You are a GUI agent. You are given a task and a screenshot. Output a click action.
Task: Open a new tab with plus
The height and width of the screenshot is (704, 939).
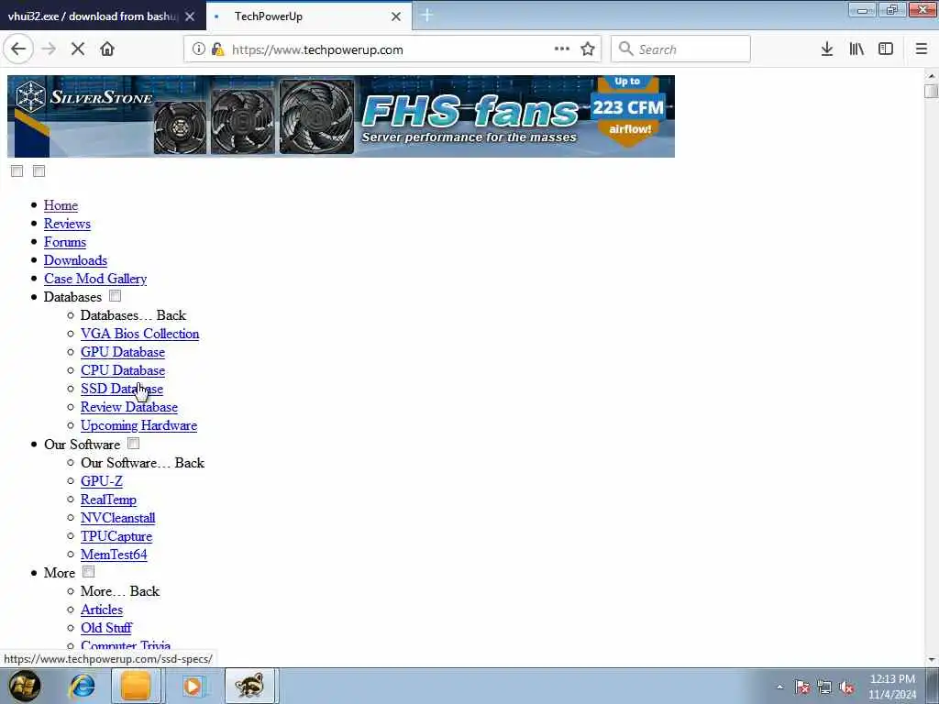click(x=427, y=16)
